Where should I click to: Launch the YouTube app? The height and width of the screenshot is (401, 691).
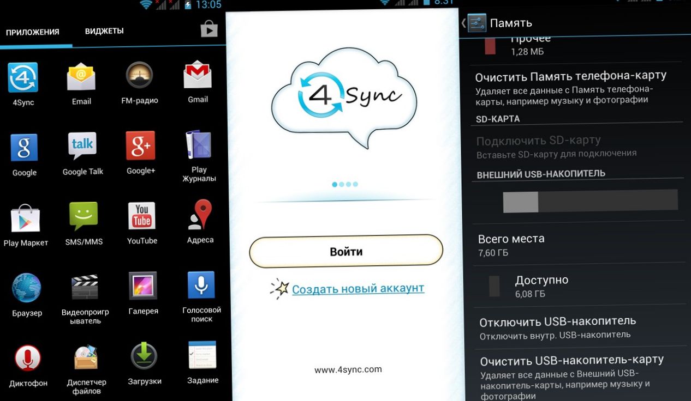(x=142, y=216)
